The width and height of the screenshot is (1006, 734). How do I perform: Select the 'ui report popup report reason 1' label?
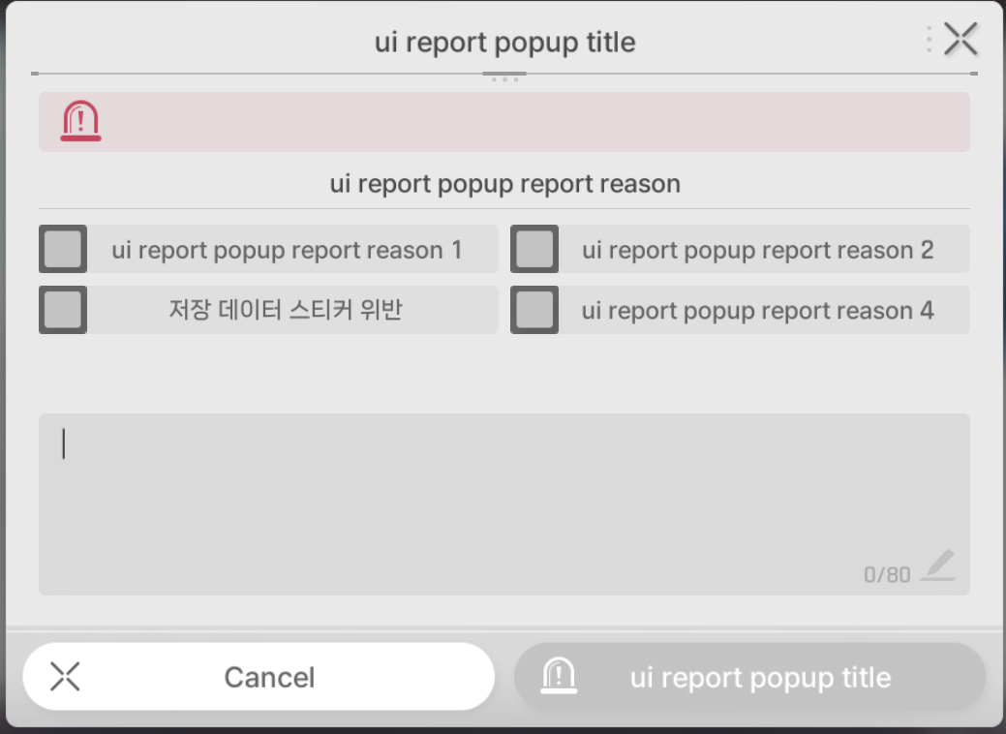tap(287, 250)
